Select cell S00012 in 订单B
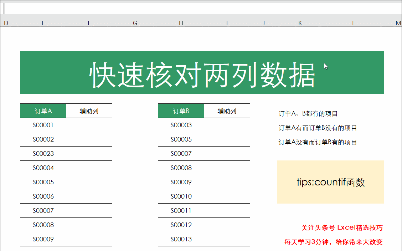This screenshot has width=402, height=251. click(181, 225)
